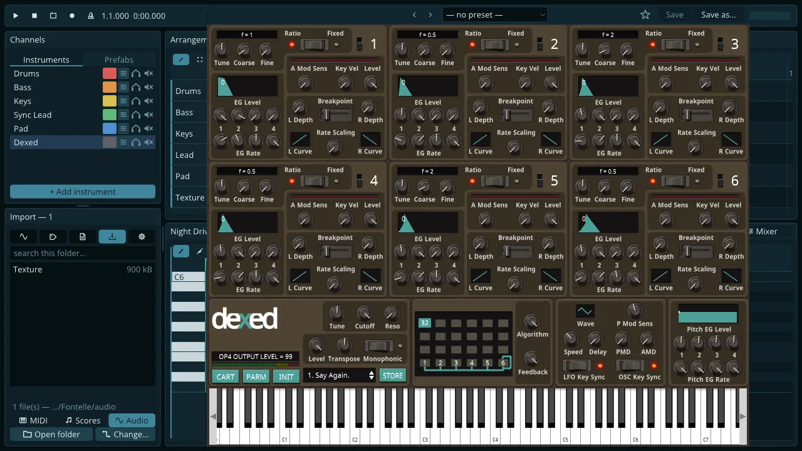Click the Save as... button
The image size is (802, 451).
(x=718, y=15)
